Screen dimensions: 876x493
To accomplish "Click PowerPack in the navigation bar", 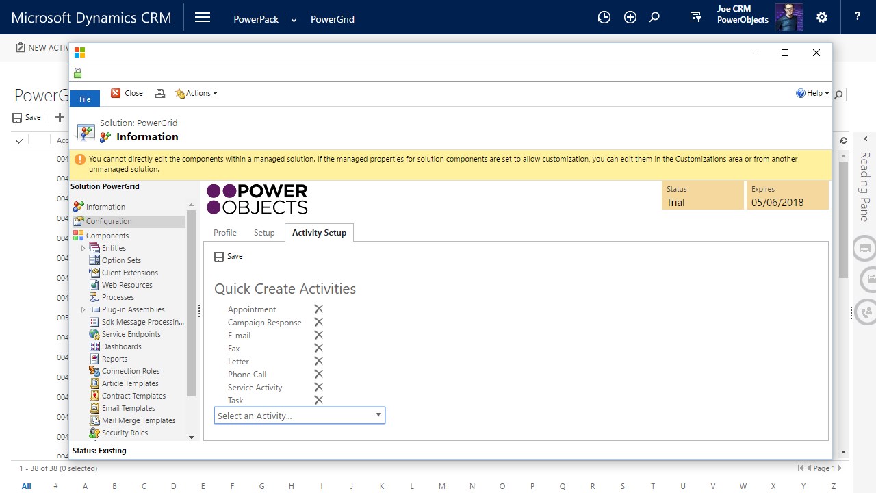I will point(256,19).
